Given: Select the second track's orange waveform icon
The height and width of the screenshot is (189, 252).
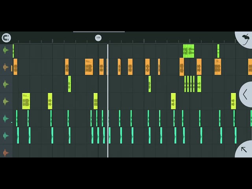Looking at the screenshot, I should pos(6,67).
